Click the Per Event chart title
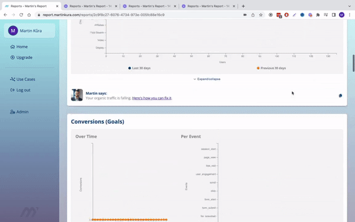Viewport: 355px width, 222px height. [x=191, y=137]
